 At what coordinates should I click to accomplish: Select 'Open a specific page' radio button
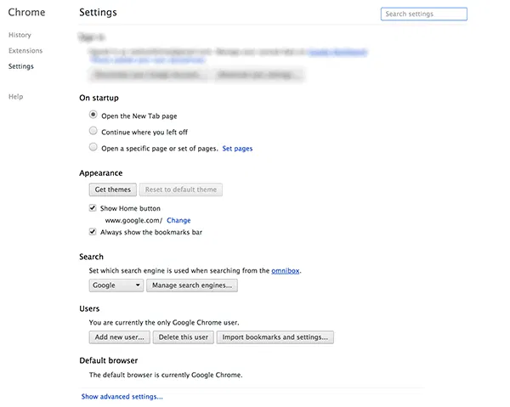(93, 148)
